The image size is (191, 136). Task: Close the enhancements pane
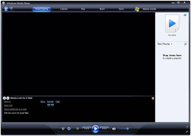point(153,98)
